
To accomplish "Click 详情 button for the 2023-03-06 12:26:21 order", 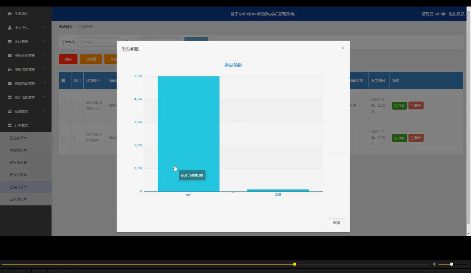I will 400,138.
